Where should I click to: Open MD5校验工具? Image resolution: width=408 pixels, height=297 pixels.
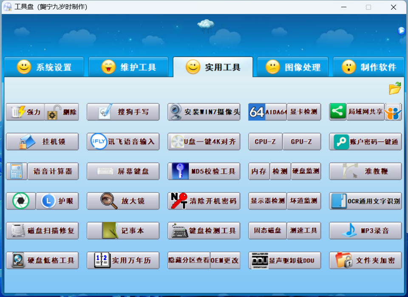(x=204, y=171)
